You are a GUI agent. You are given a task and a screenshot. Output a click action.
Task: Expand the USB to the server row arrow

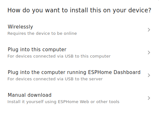point(149,75)
